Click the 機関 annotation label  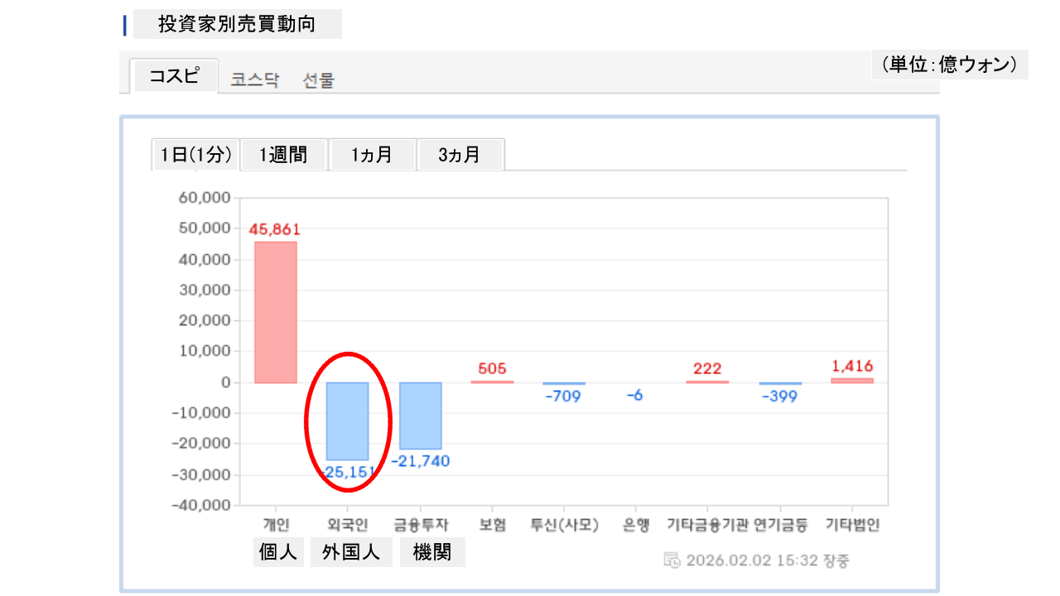coord(432,553)
